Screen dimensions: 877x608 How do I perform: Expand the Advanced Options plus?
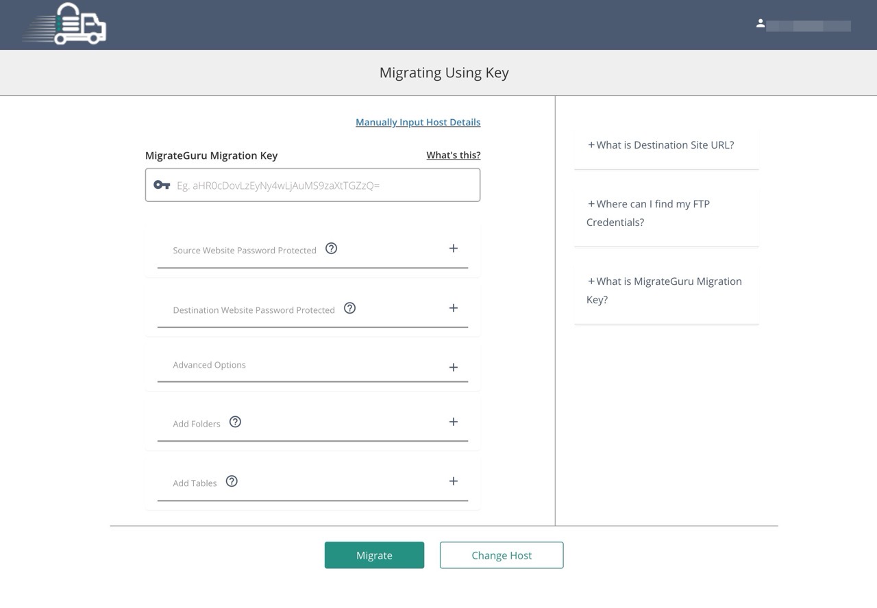coord(453,368)
